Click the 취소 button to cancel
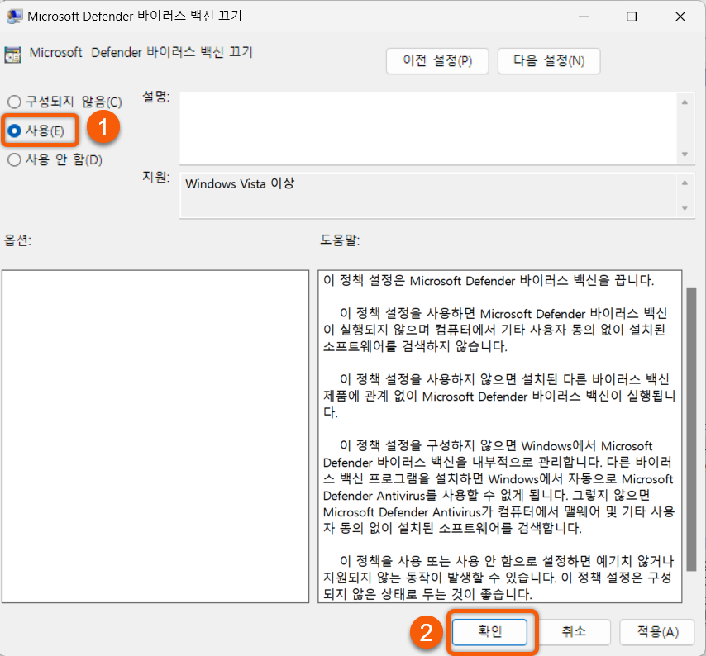Screen dimensions: 706x656 click(574, 631)
